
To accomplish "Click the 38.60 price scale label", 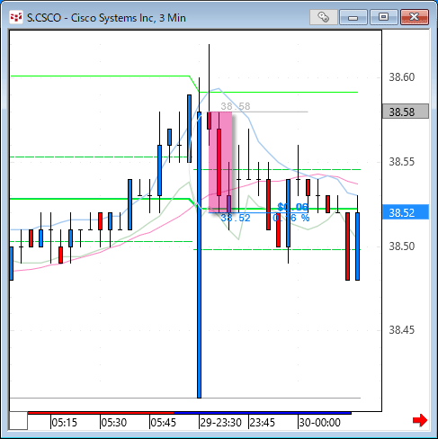I will (x=402, y=77).
